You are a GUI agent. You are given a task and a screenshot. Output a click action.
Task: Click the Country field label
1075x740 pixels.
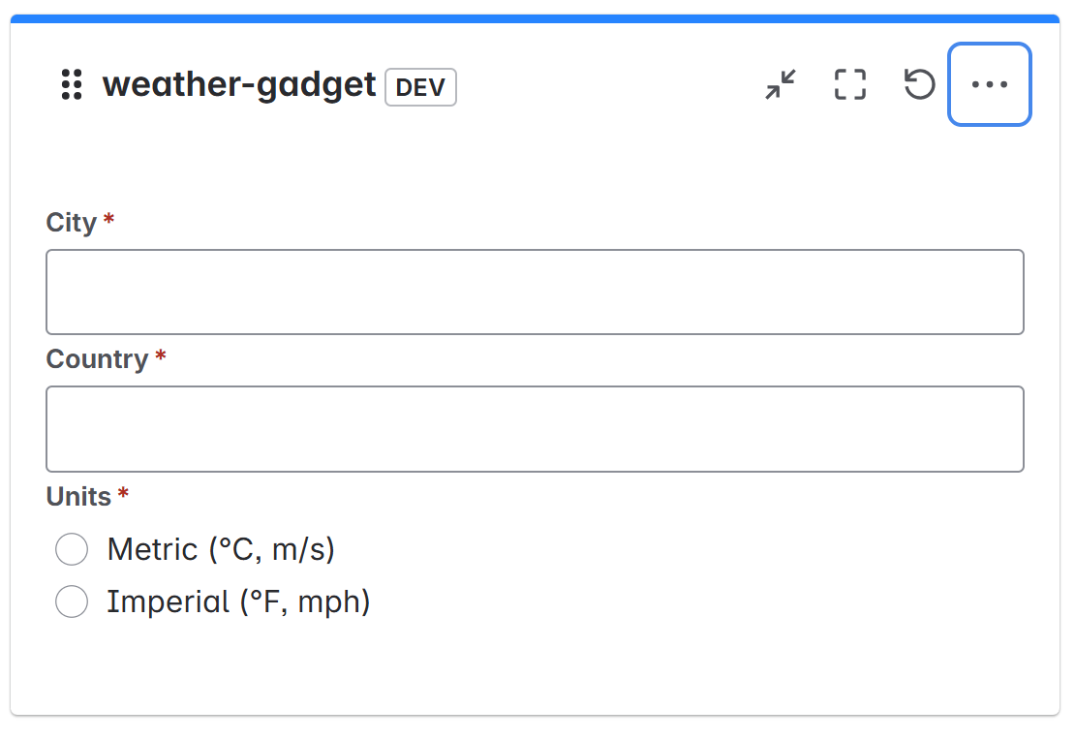tap(97, 359)
